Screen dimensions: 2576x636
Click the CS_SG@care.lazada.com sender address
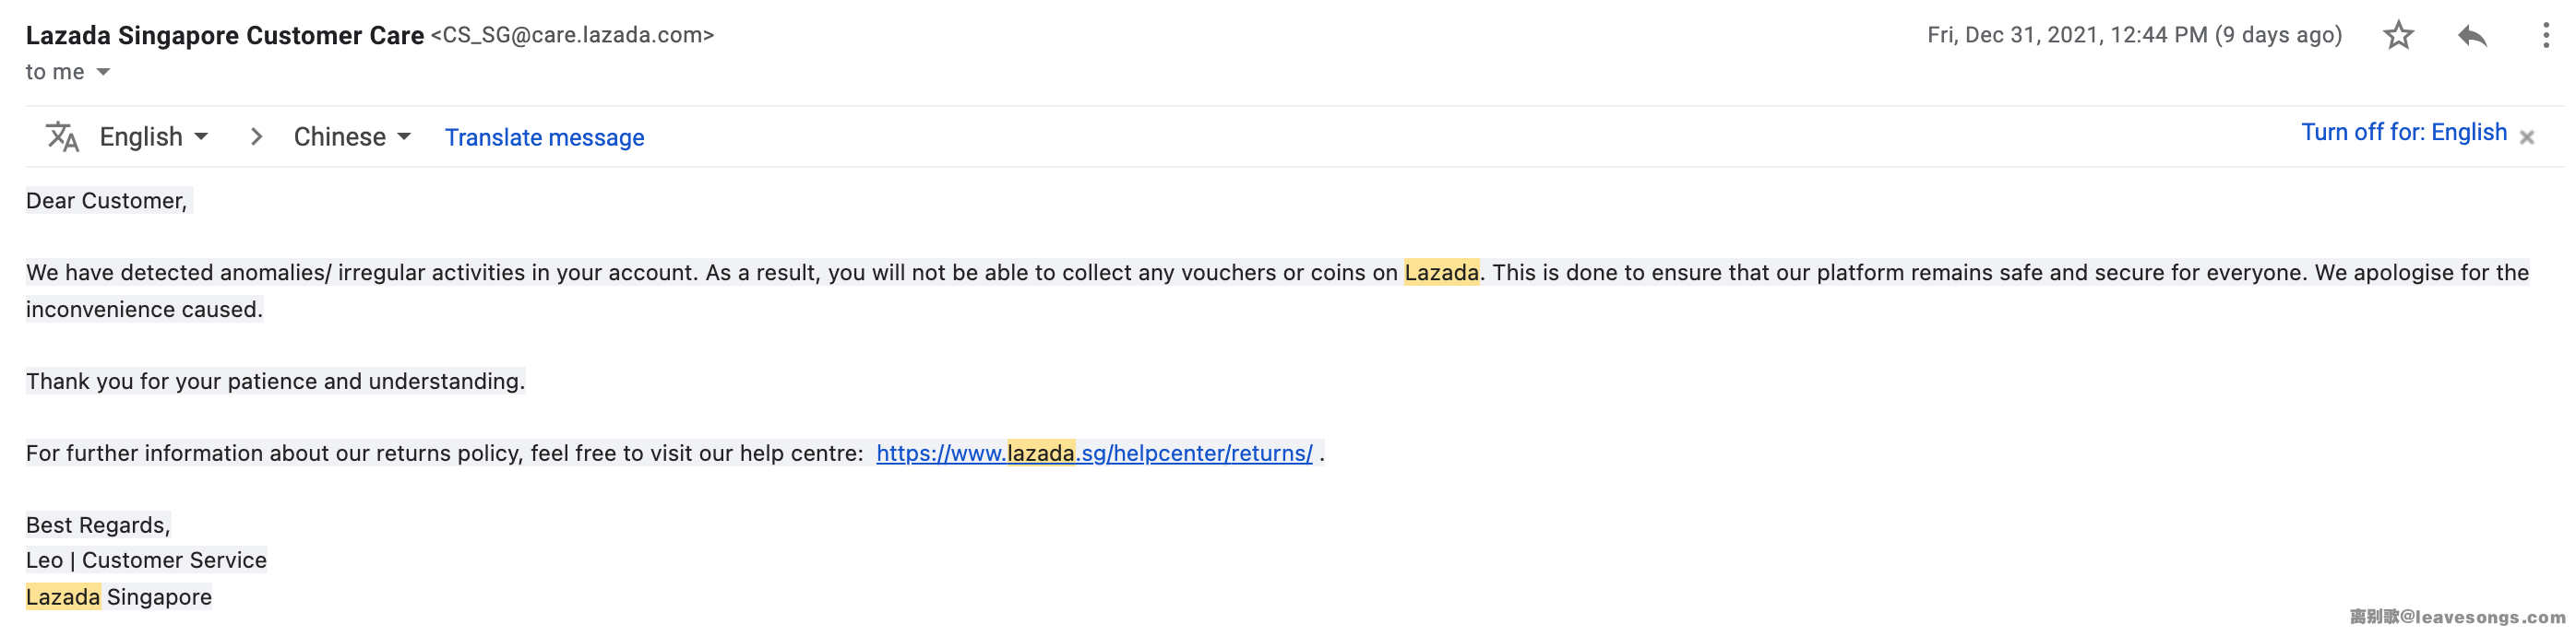(572, 35)
